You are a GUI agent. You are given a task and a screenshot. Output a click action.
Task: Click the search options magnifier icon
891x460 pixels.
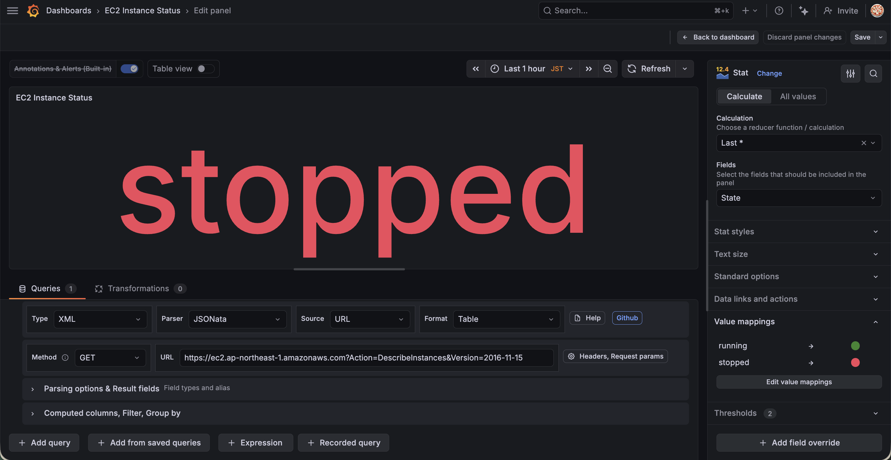click(873, 73)
